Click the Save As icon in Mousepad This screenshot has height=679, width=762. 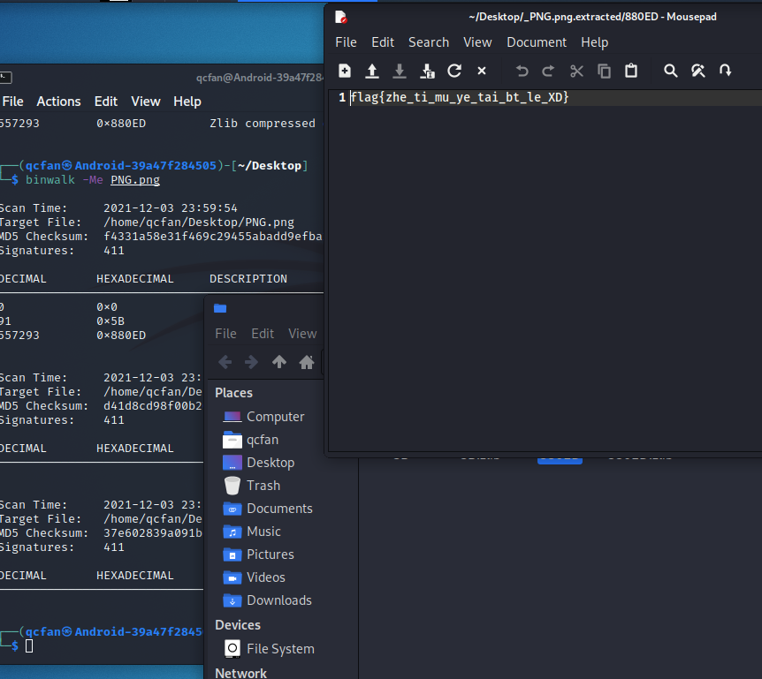[x=427, y=71]
